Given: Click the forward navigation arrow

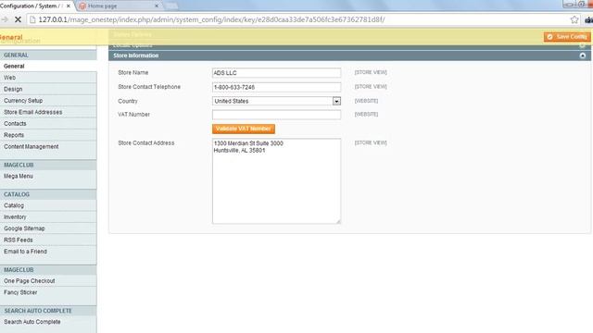Looking at the screenshot, I should pyautogui.click(x=5, y=19).
